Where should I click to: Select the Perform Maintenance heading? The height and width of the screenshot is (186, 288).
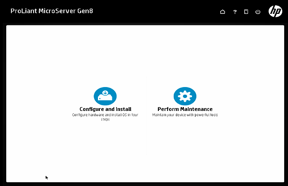(x=185, y=109)
